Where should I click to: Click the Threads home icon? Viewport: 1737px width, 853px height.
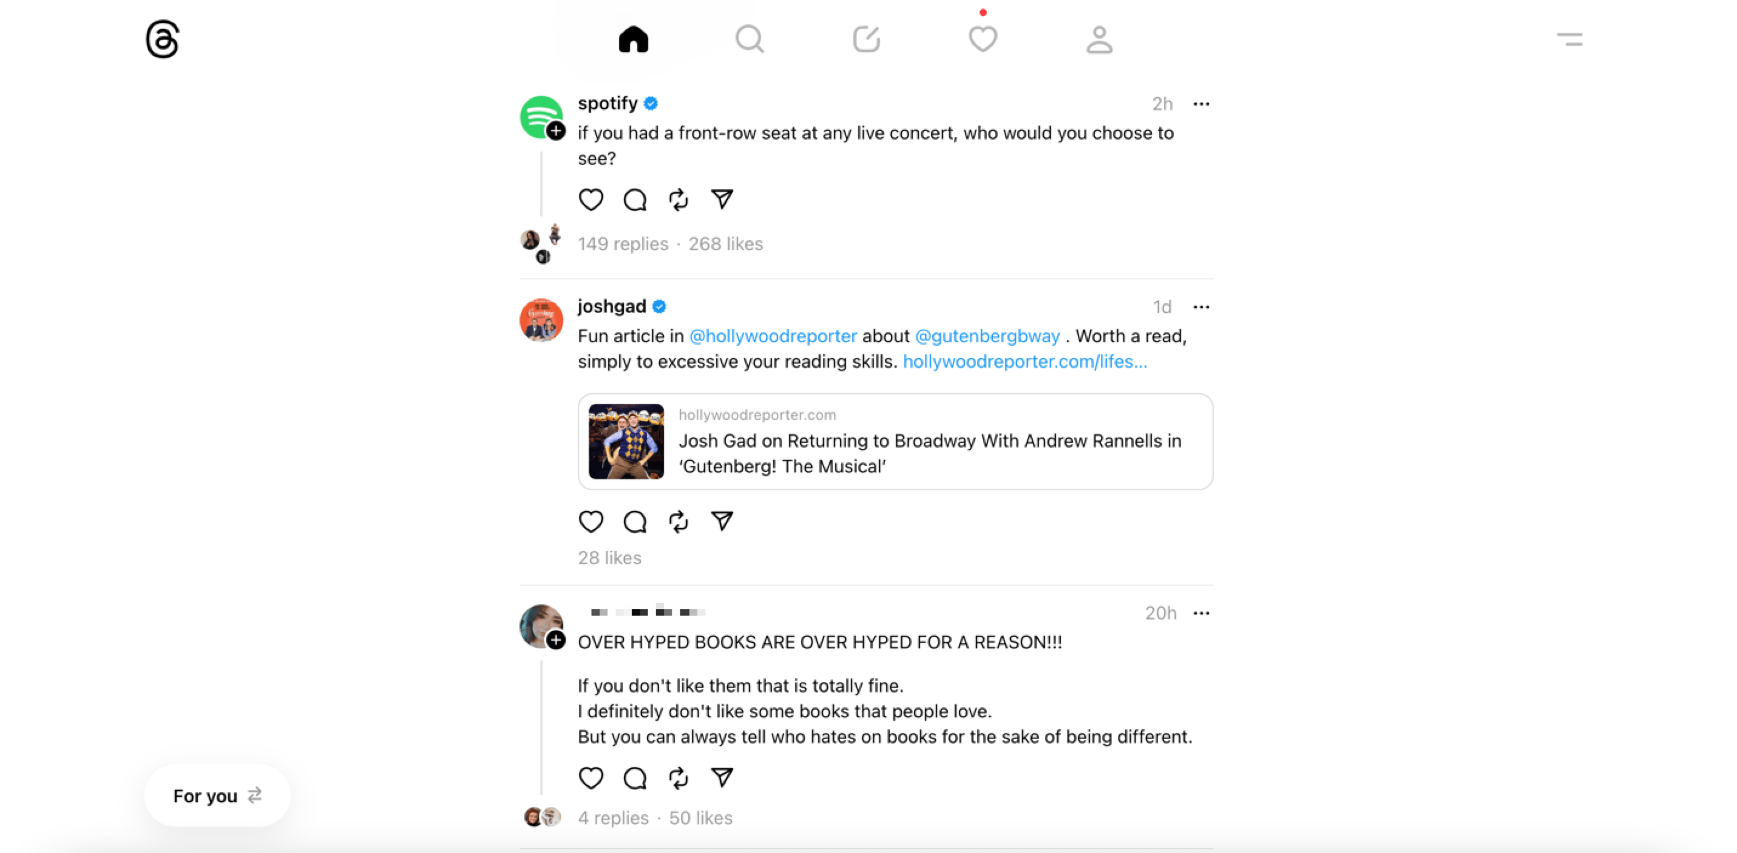pyautogui.click(x=632, y=40)
